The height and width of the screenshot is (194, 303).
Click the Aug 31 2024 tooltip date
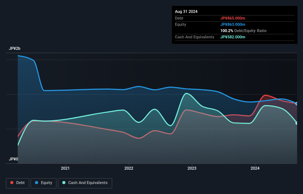coord(186,11)
